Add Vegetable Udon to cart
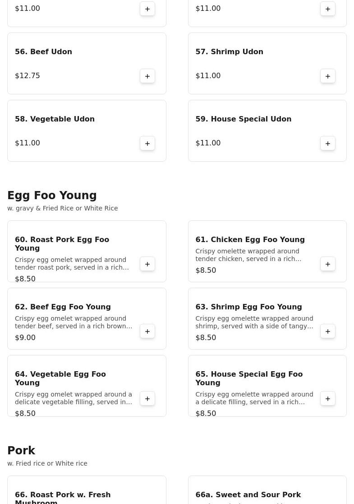The image size is (354, 504). (x=147, y=143)
